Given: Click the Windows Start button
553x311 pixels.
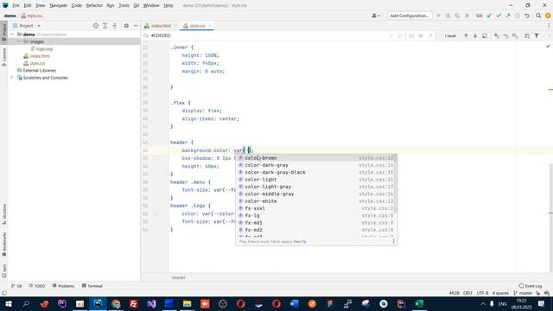Looking at the screenshot, I should click(8, 303).
